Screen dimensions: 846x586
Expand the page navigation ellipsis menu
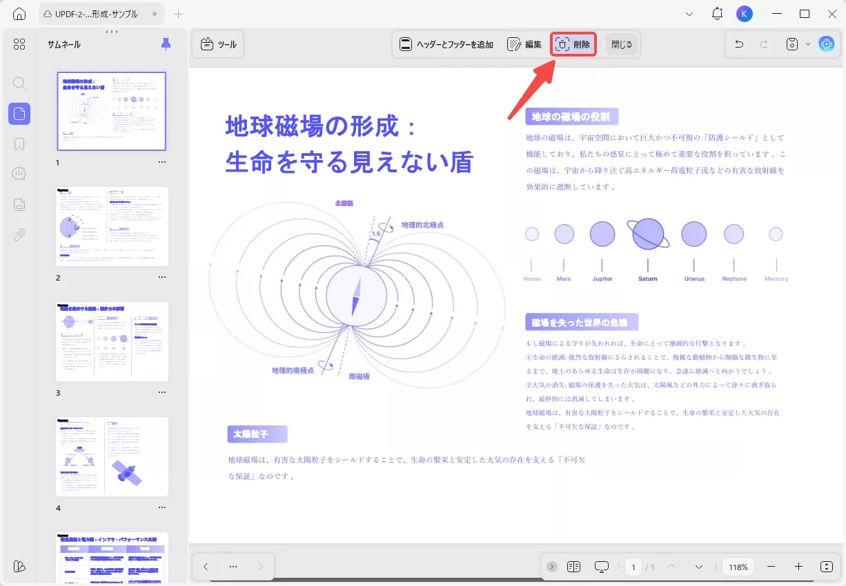tap(233, 566)
